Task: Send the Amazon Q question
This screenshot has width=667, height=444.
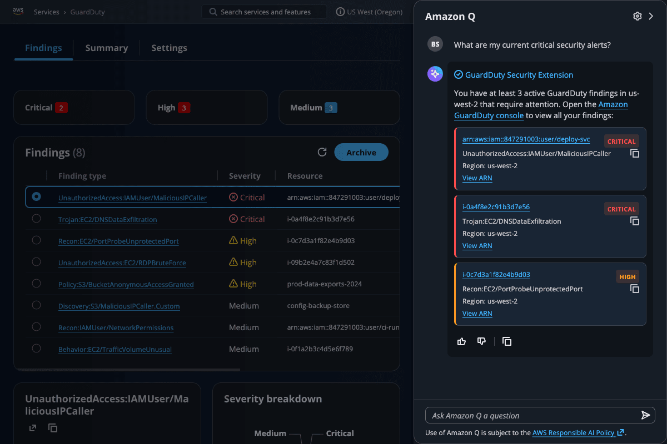Action: point(645,415)
